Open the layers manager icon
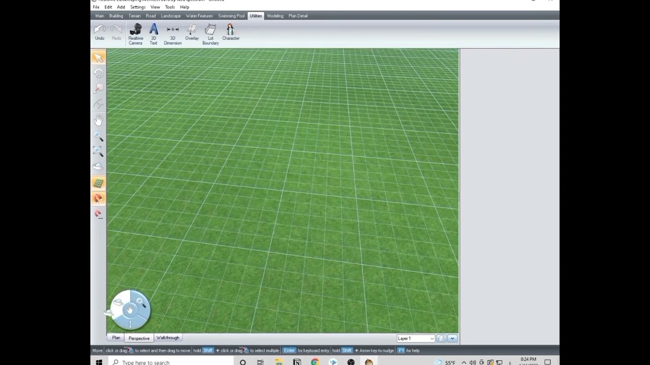Viewport: 650px width, 365px height. [441, 339]
